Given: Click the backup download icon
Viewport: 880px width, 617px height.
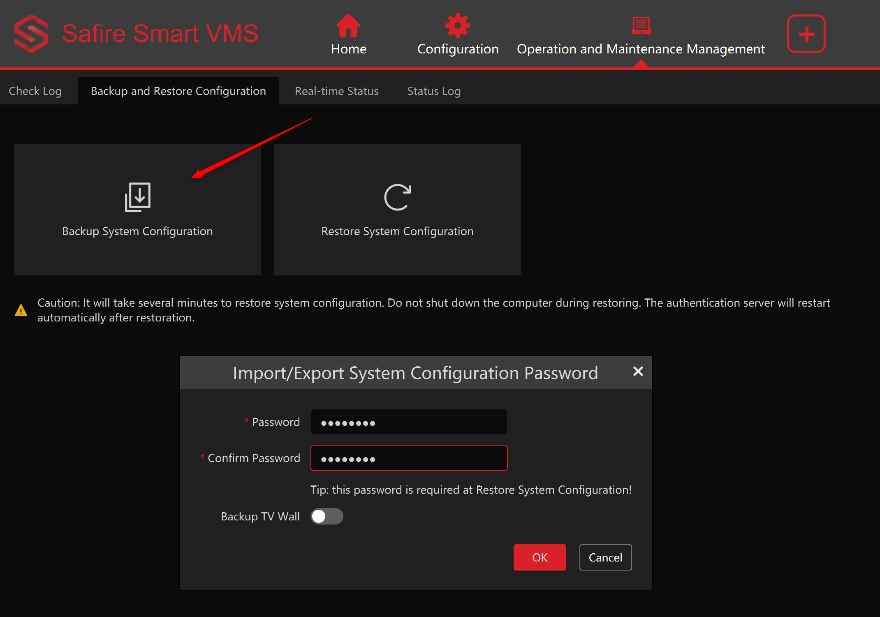Looking at the screenshot, I should [137, 196].
